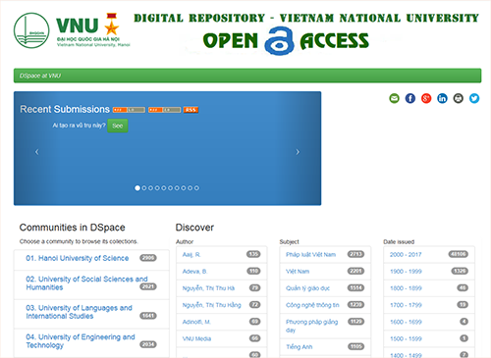Select the last carousel indicator dot

(196, 188)
